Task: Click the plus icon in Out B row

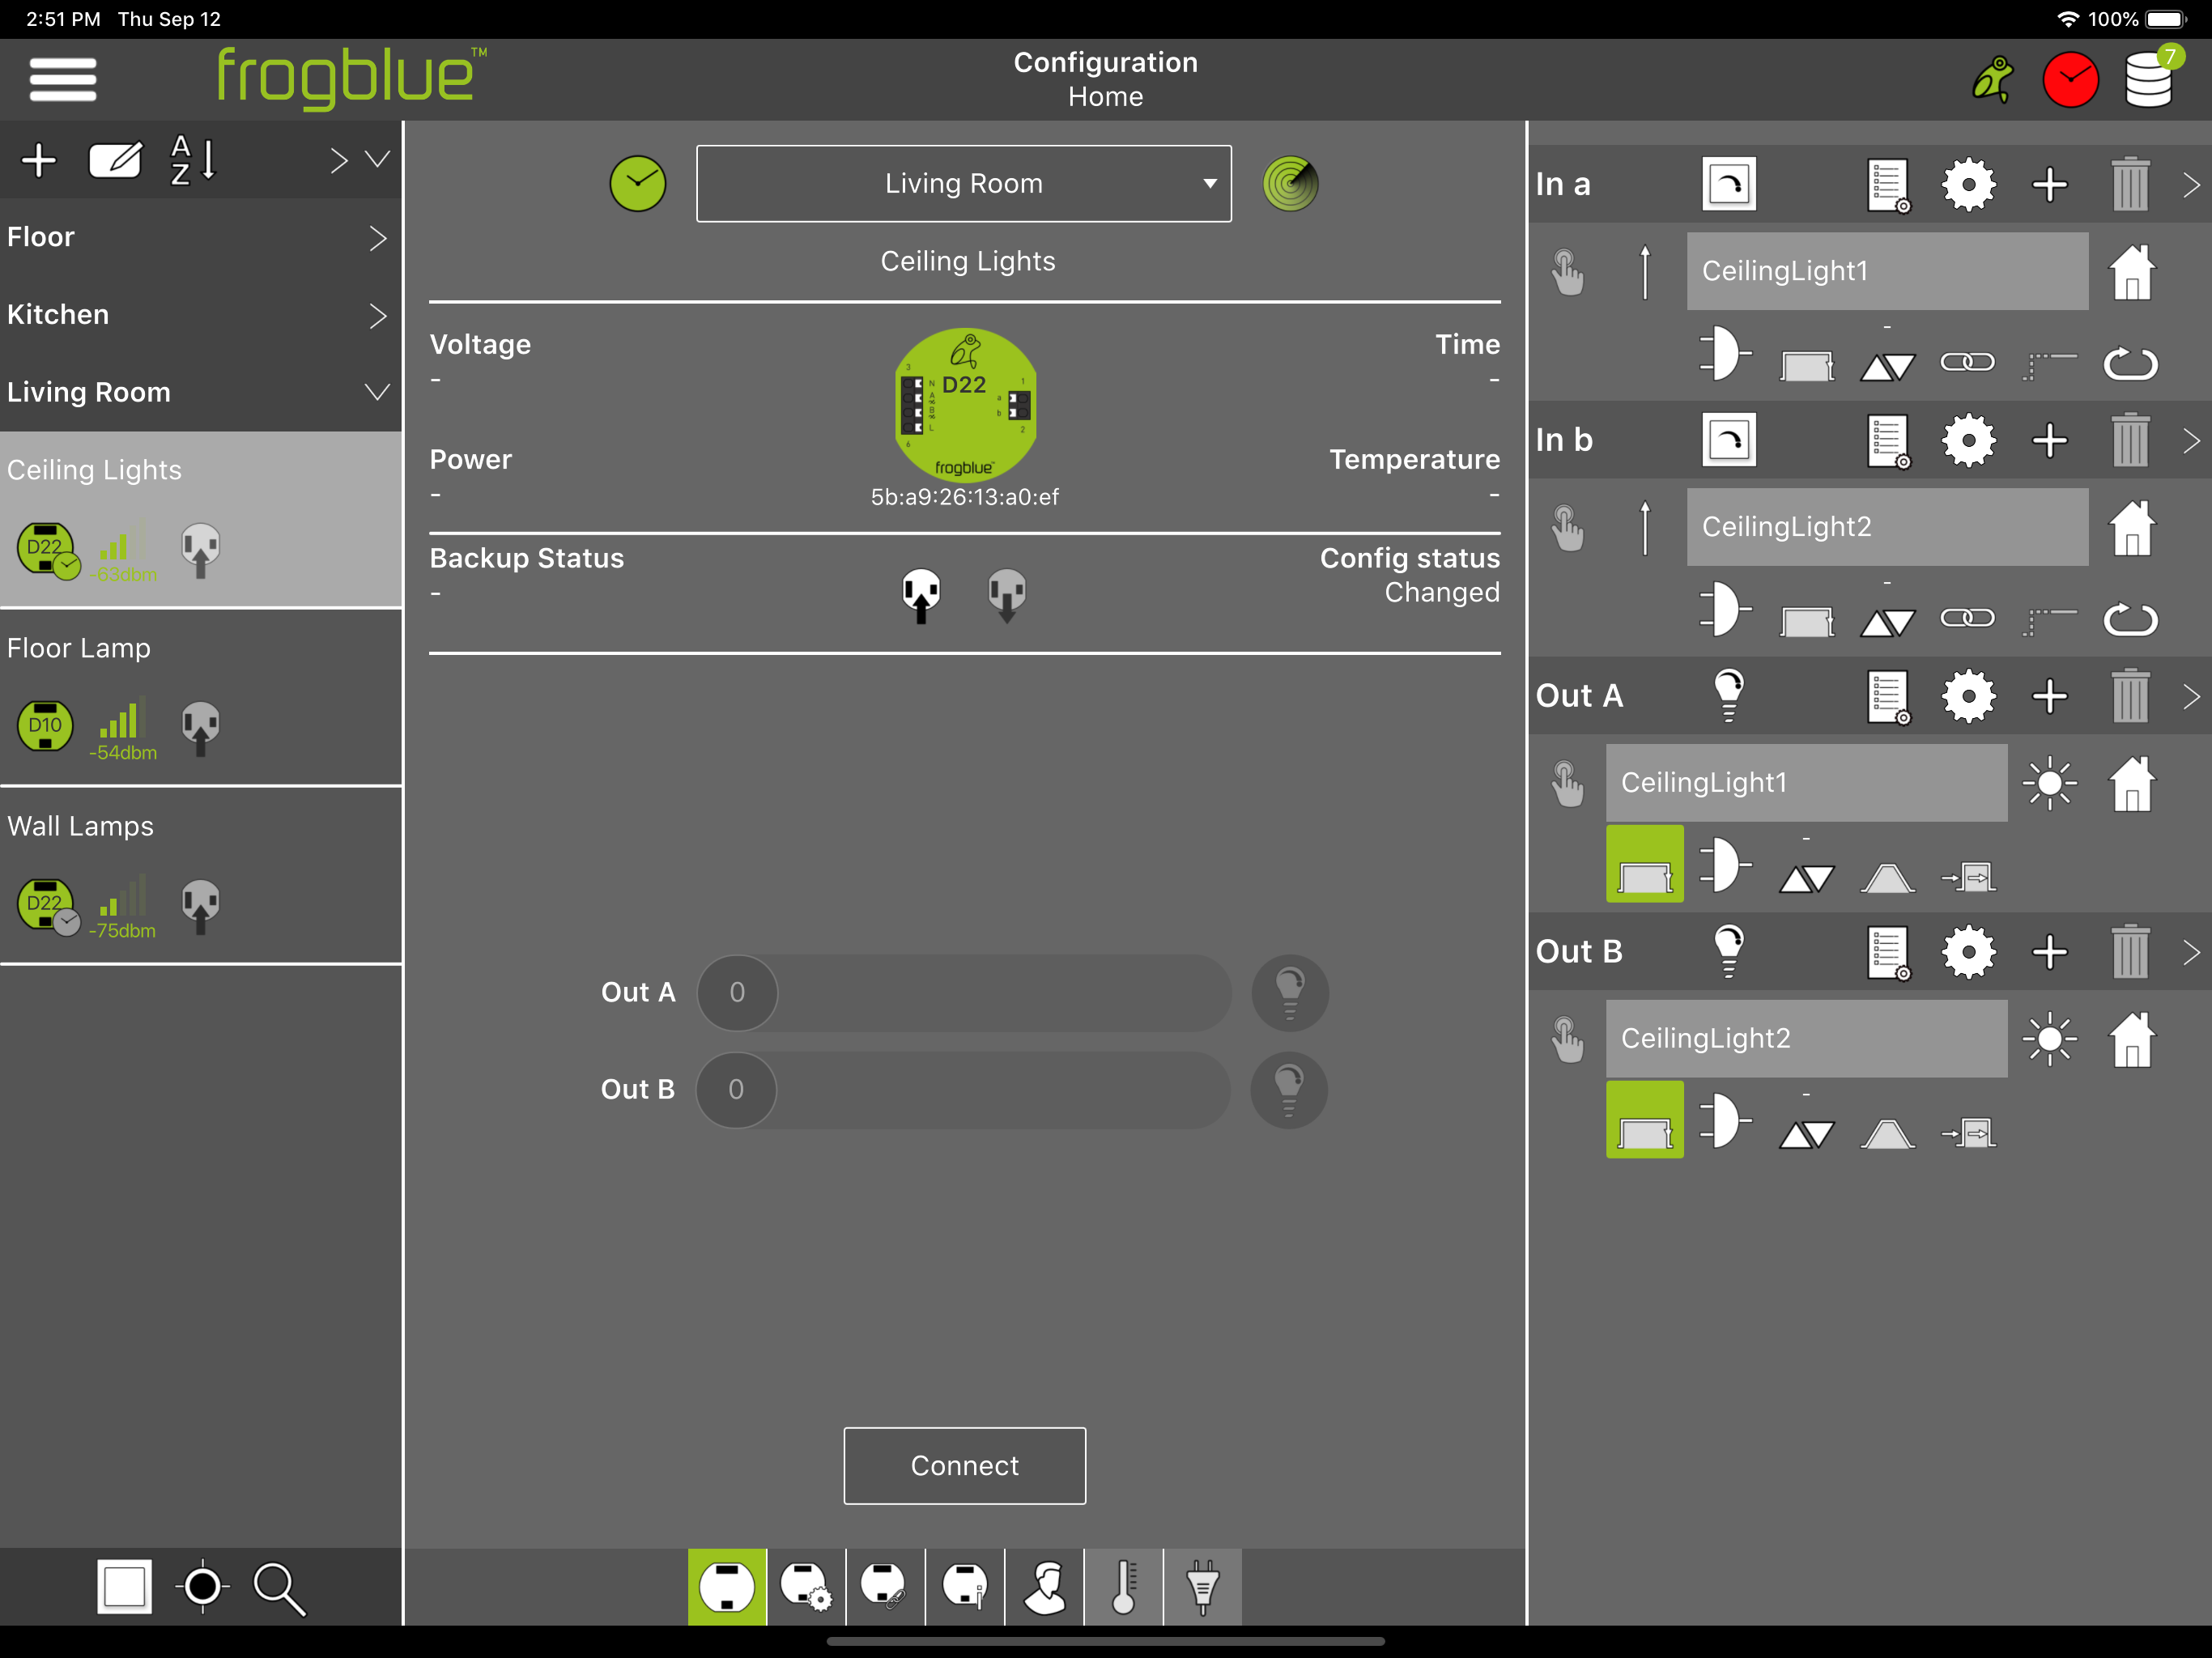Action: 2050,952
